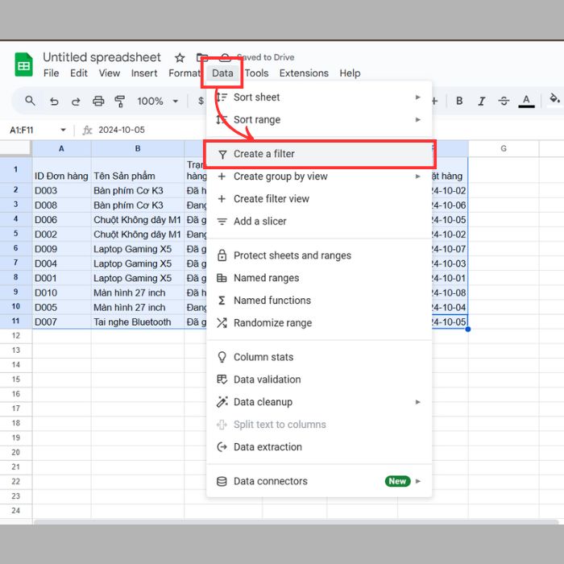This screenshot has width=564, height=564.
Task: Toggle italic formatting
Action: click(x=482, y=102)
